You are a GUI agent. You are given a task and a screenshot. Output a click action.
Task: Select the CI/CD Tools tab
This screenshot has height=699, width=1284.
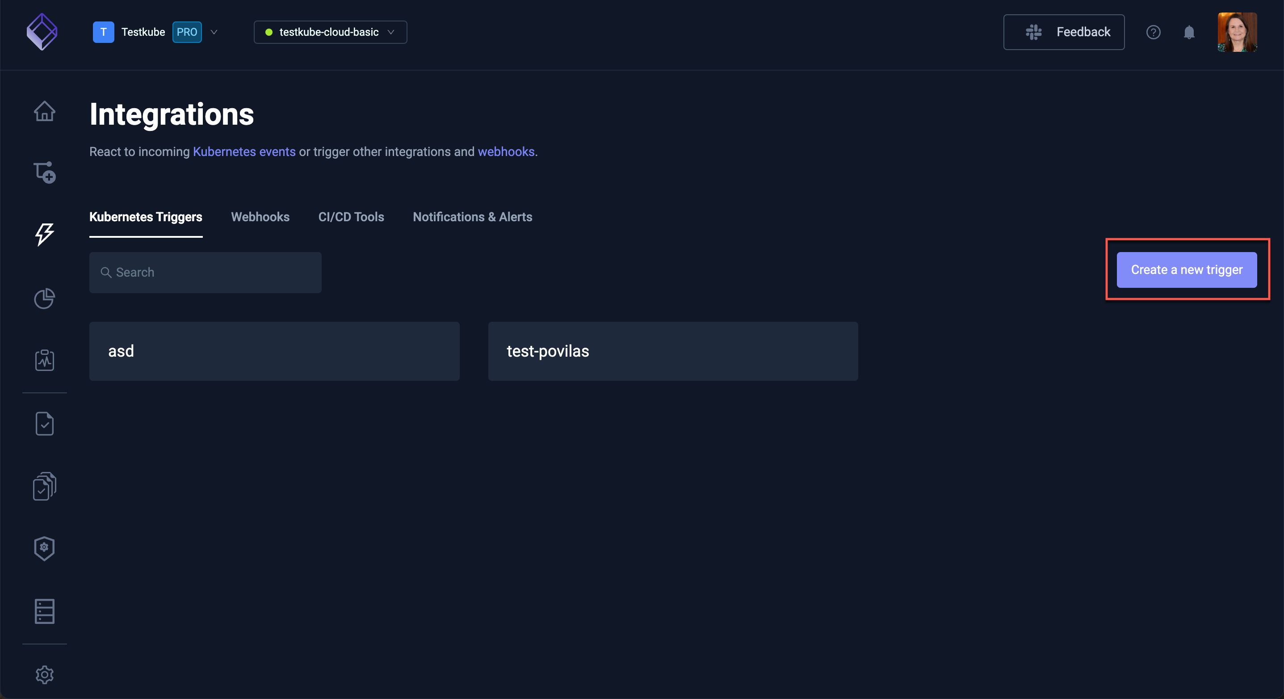tap(351, 217)
